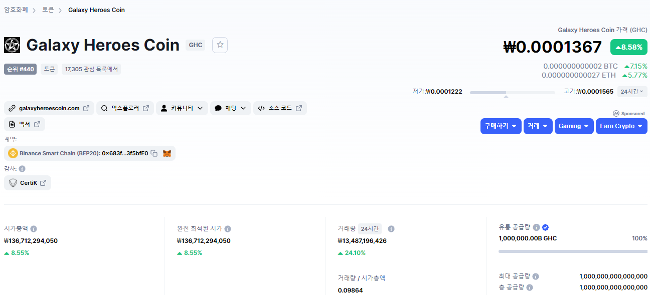650x295 pixels.
Task: Go to 토큰 in the breadcrumb
Action: pyautogui.click(x=48, y=10)
